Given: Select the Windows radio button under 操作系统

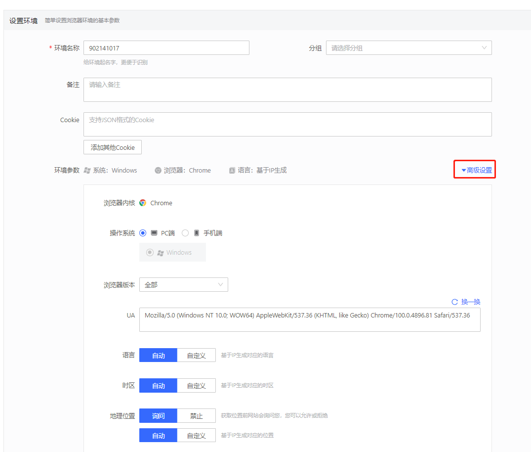Looking at the screenshot, I should coord(149,252).
